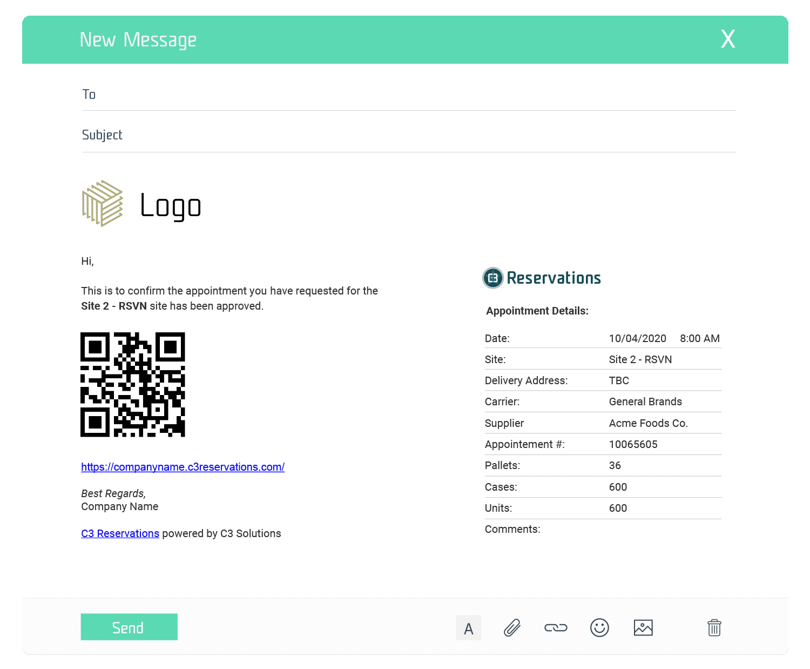
Task: Insert an image with the picture icon
Action: [643, 628]
